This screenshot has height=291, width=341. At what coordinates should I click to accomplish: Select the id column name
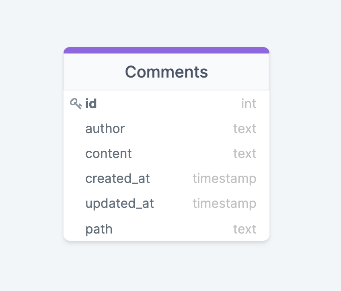click(x=91, y=104)
